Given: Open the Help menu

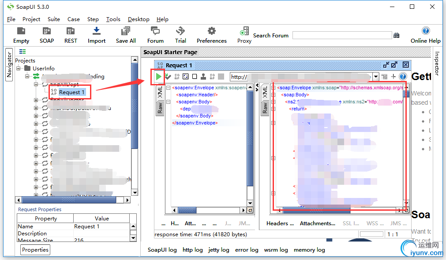Looking at the screenshot, I should (162, 19).
